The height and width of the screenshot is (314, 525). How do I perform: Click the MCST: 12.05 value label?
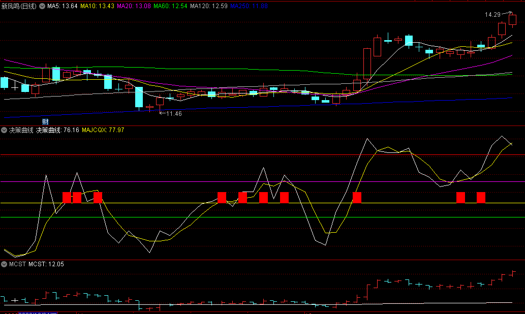(46, 264)
